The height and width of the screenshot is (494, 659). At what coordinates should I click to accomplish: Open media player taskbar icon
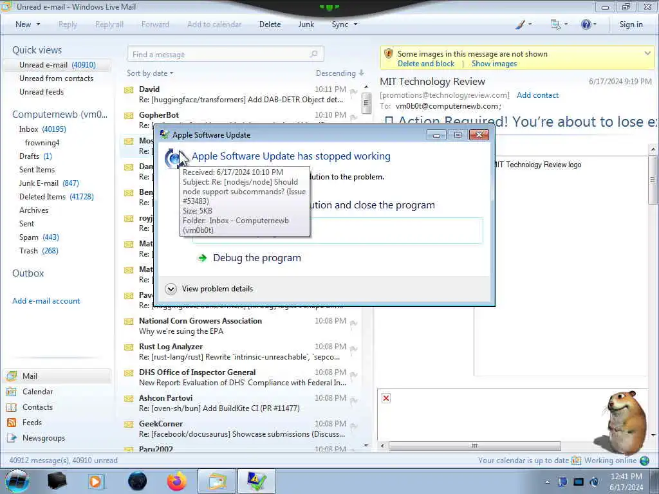(95, 481)
